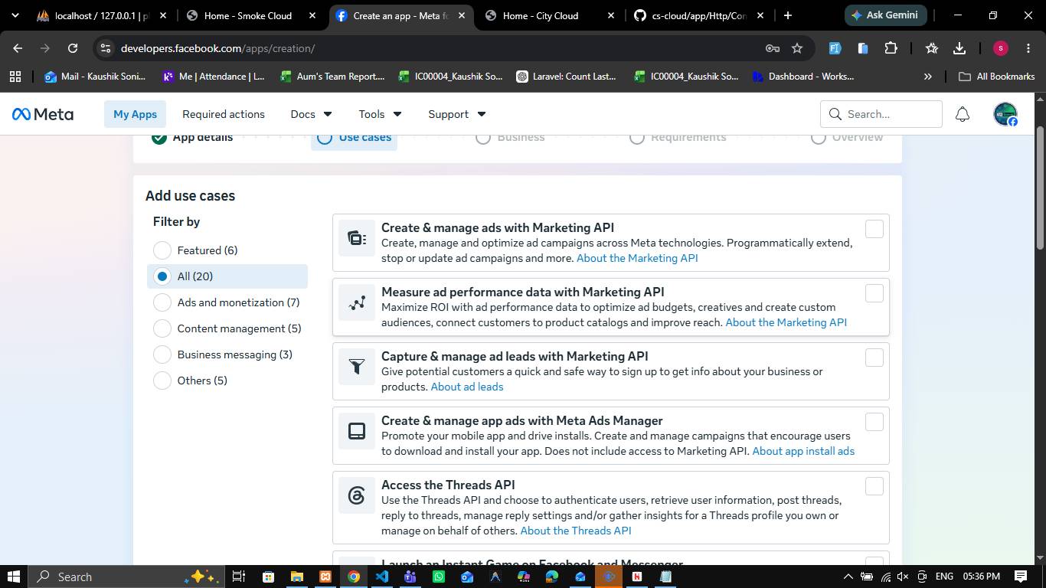
Task: Open the About the Threads API link
Action: (x=576, y=531)
